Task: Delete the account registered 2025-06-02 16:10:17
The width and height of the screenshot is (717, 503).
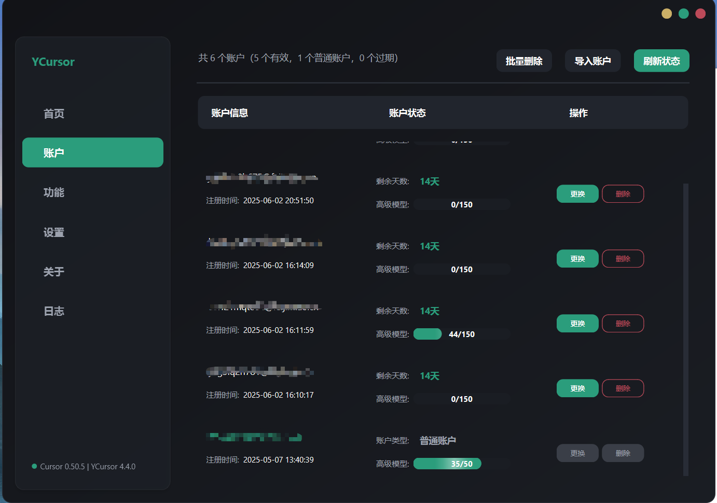Action: coord(623,388)
